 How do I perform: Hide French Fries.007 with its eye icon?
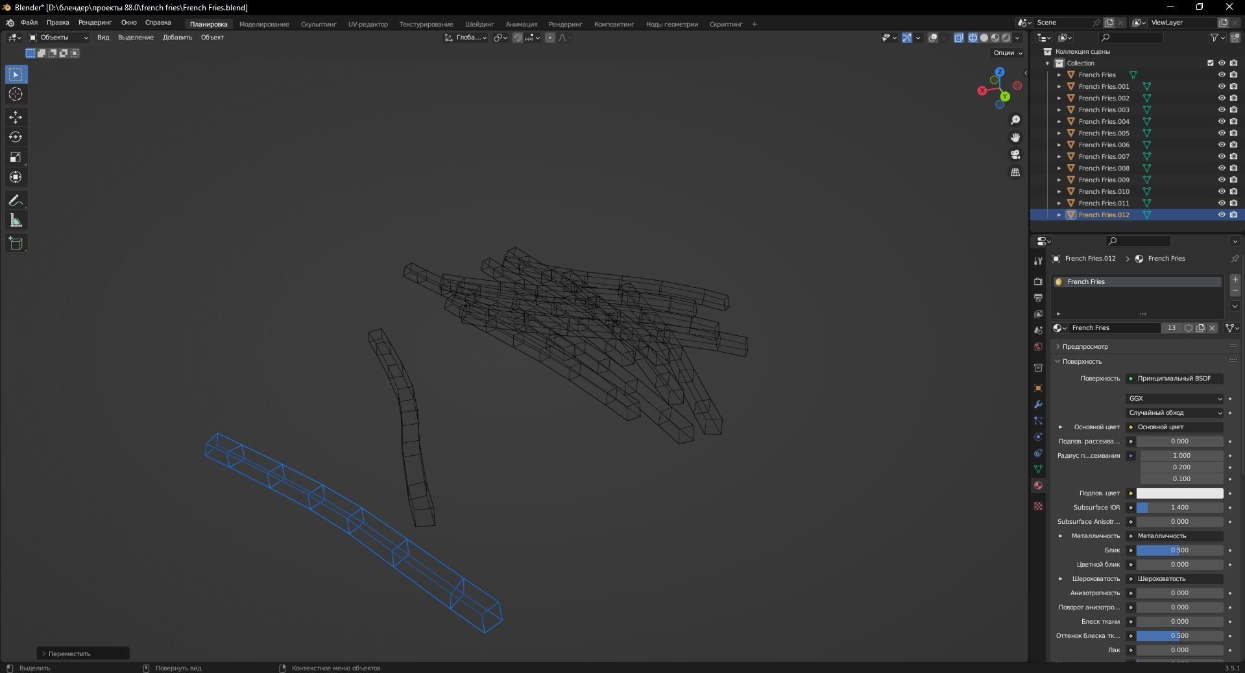[x=1222, y=157]
